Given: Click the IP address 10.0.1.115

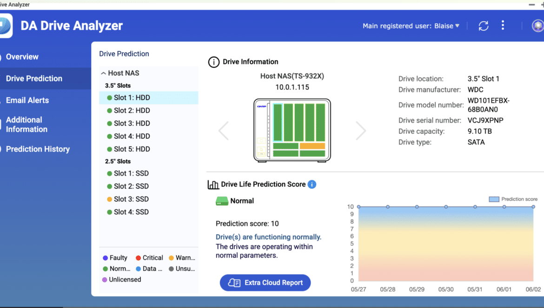Looking at the screenshot, I should click(292, 87).
